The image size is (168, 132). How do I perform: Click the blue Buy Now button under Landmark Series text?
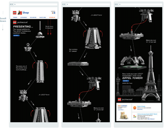(16, 35)
